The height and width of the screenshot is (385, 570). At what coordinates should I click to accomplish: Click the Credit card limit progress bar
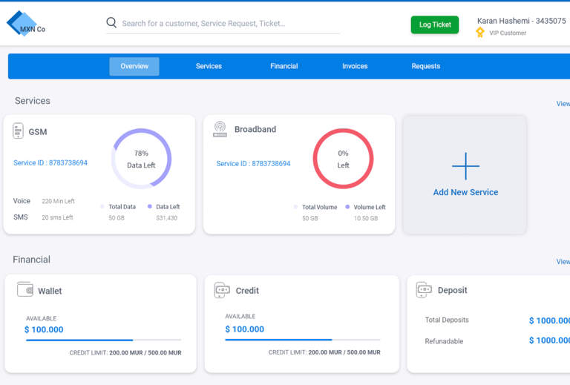303,340
